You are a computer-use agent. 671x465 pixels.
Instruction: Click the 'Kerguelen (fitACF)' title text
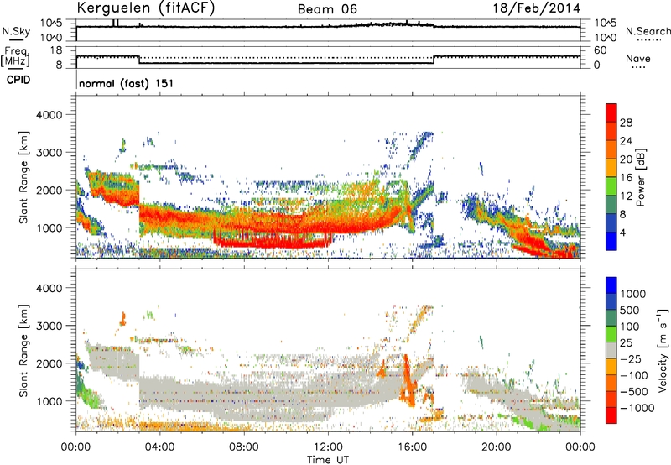click(145, 8)
